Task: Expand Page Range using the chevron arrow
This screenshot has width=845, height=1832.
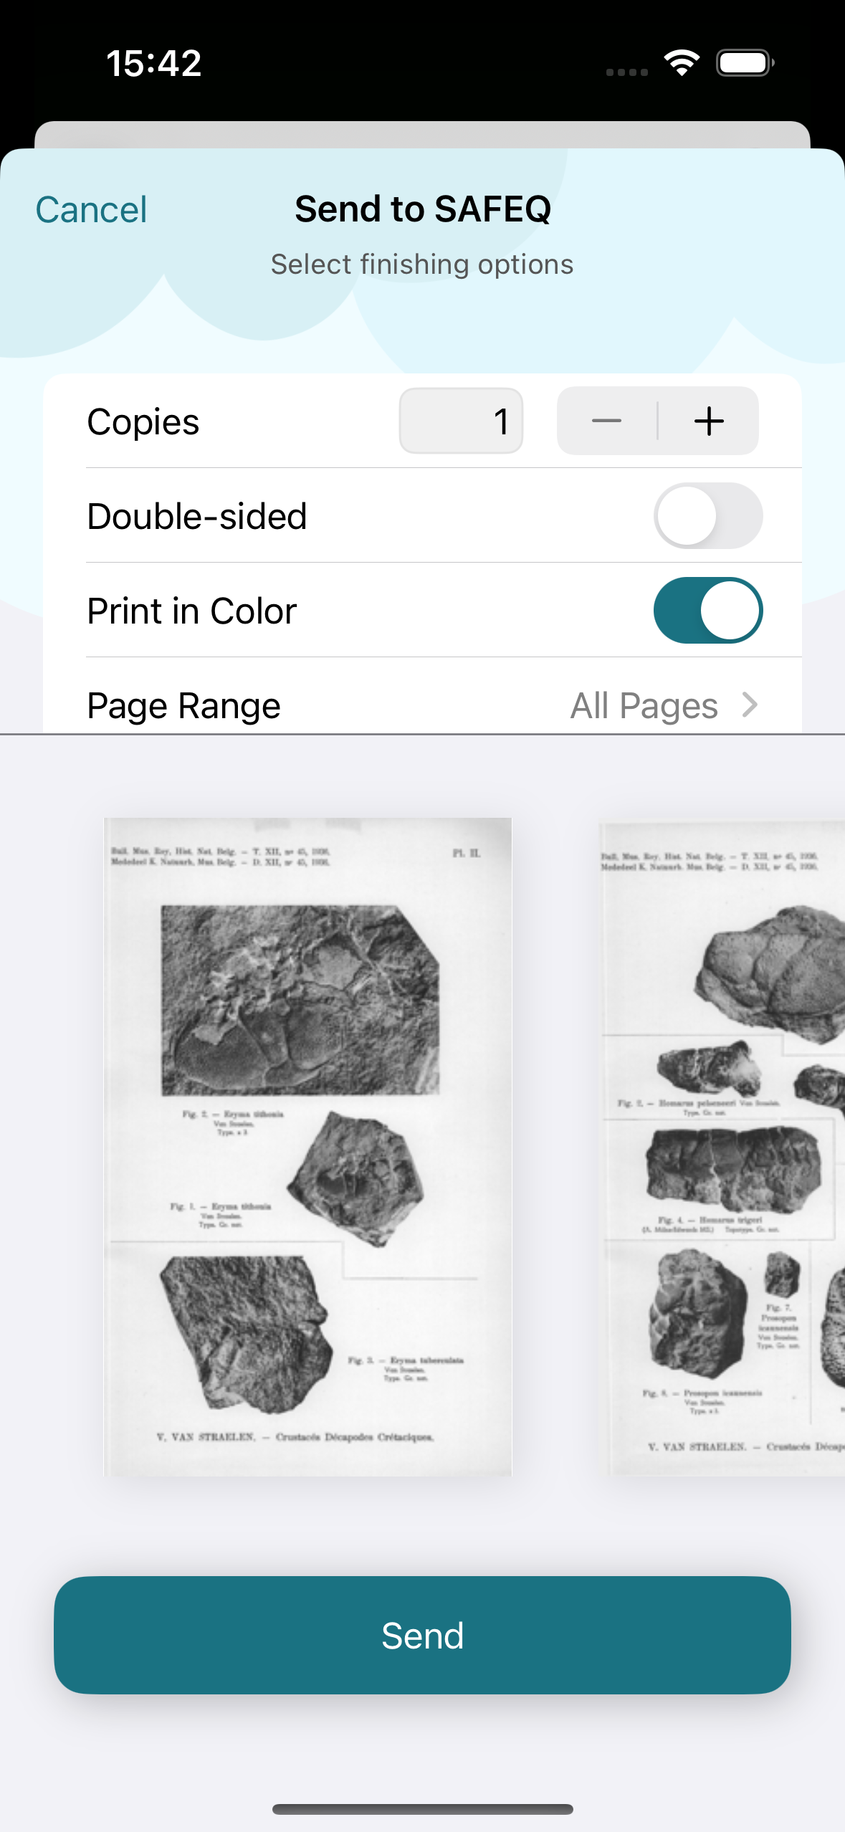Action: coord(750,705)
